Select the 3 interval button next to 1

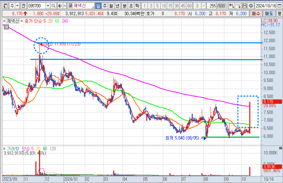click(151, 6)
